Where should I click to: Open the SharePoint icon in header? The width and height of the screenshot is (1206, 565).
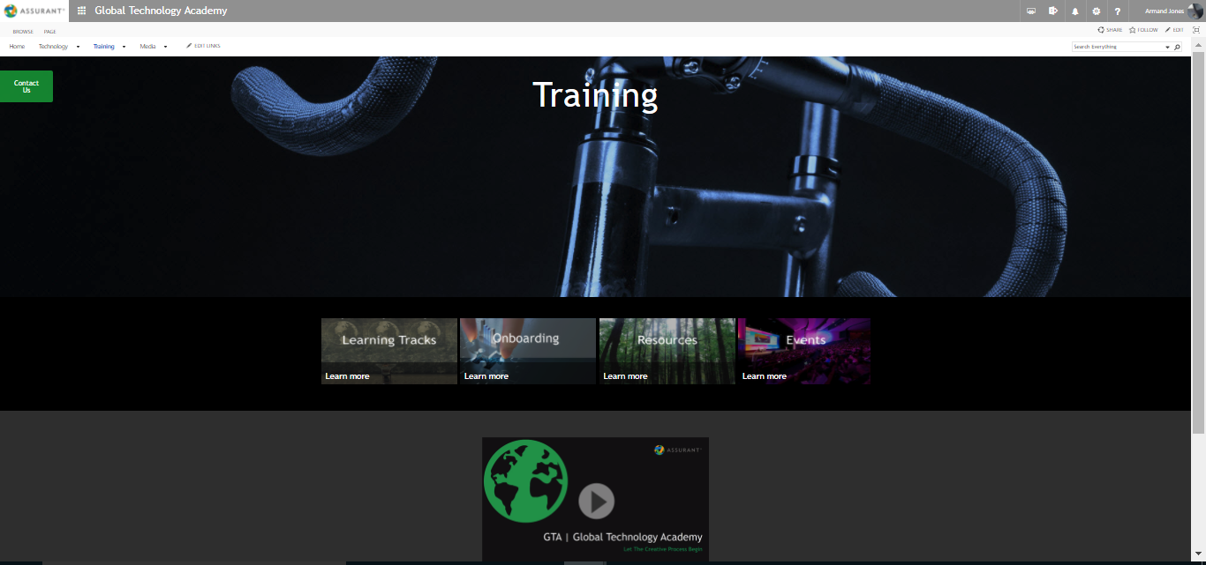1053,11
